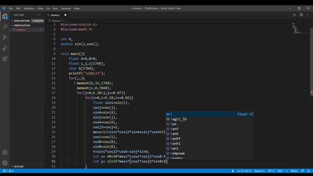Click Ln 31, Col 53 in status bar

(244, 171)
